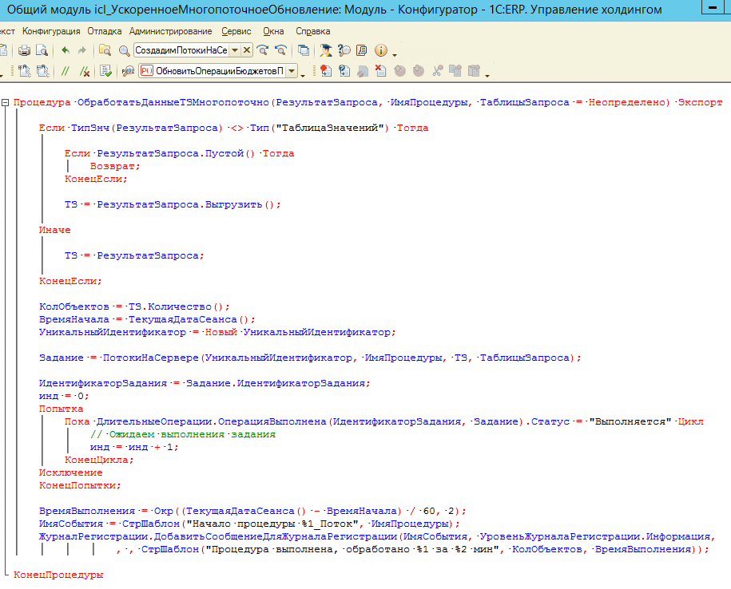Screen dimensions: 731x589
Task: Run syntax check on the module
Action: point(105,71)
